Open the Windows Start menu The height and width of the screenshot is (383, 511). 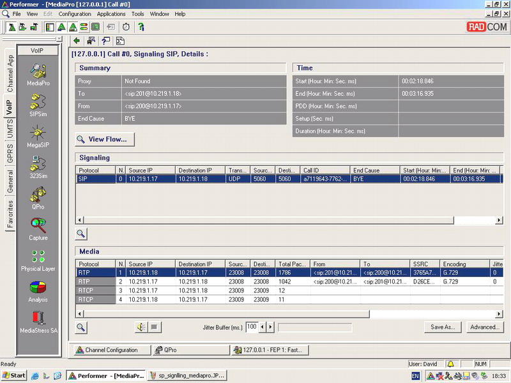pos(13,375)
